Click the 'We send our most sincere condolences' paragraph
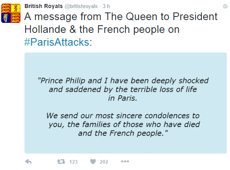 123,124
